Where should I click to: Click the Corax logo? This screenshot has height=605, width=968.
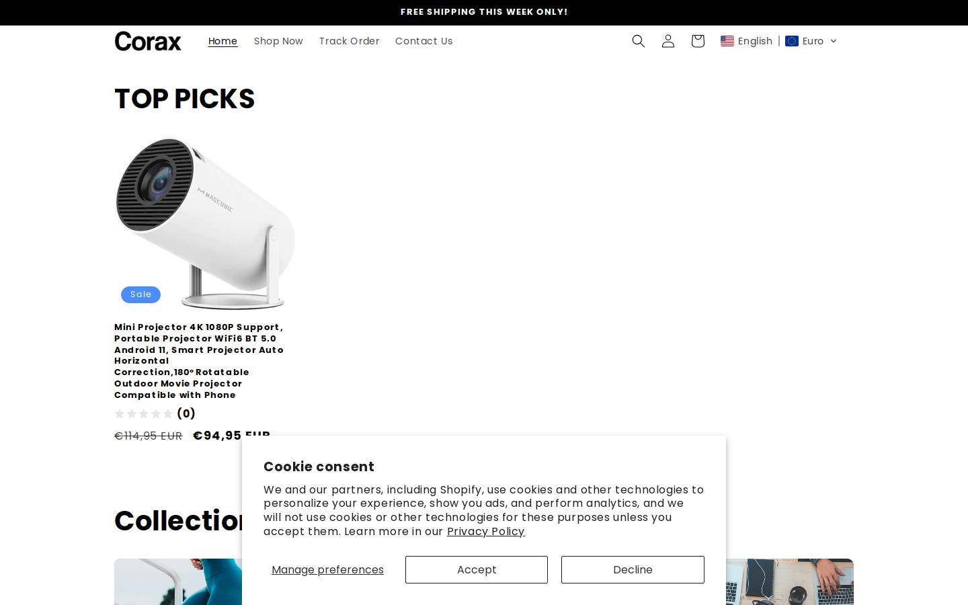click(x=148, y=41)
